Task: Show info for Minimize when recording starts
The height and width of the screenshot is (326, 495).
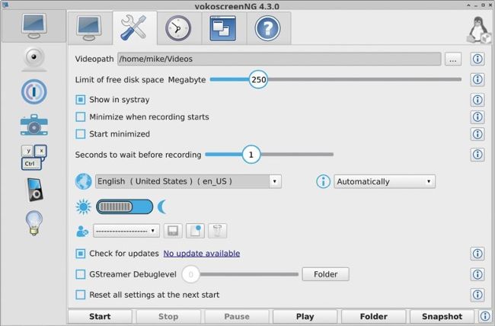Action: (x=477, y=117)
